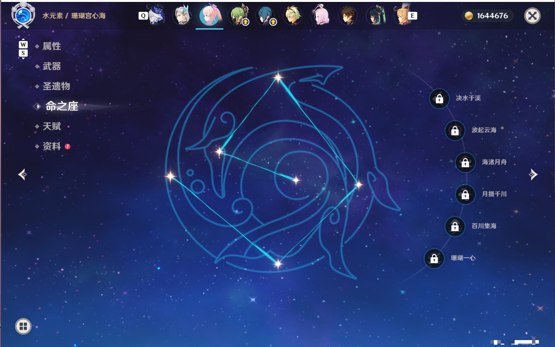The image size is (555, 347).
Task: Select the orange-blonde character wearing a hat
Action: (402, 15)
